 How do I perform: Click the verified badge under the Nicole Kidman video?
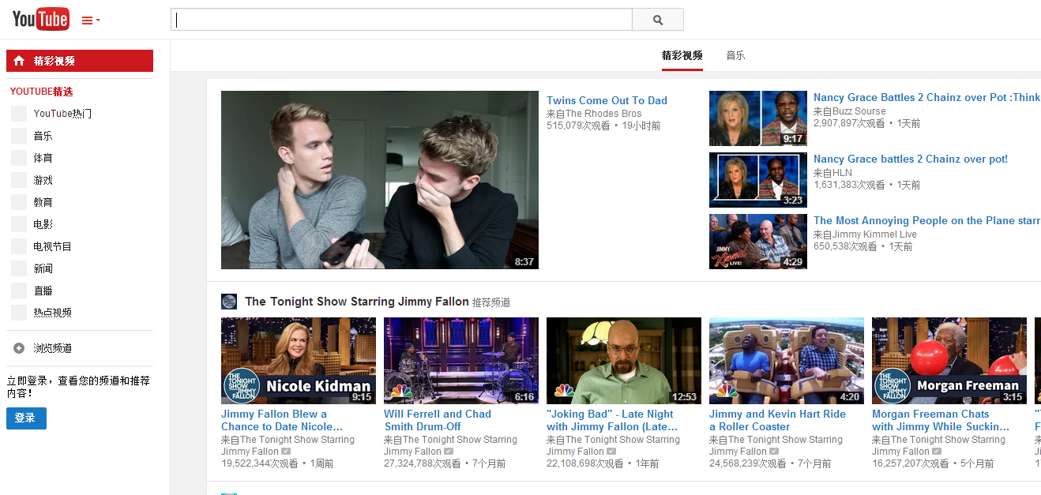286,452
